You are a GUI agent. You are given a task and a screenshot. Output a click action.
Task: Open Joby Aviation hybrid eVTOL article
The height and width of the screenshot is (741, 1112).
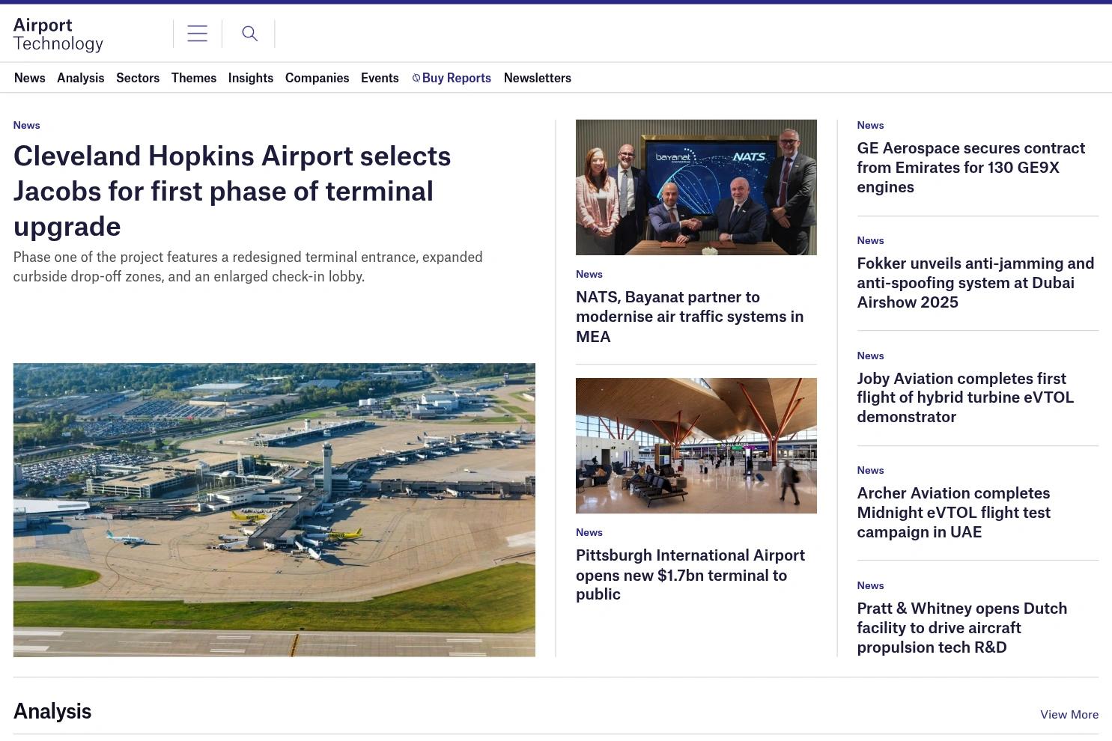[965, 397]
